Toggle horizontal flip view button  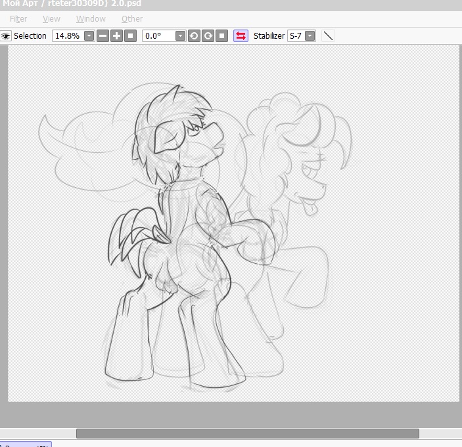coord(241,36)
